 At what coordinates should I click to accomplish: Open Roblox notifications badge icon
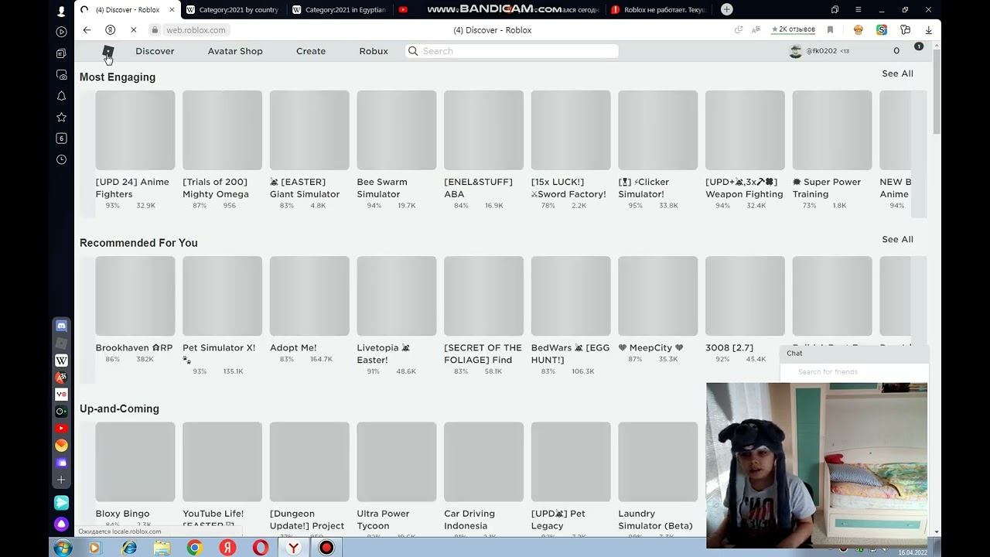(919, 47)
